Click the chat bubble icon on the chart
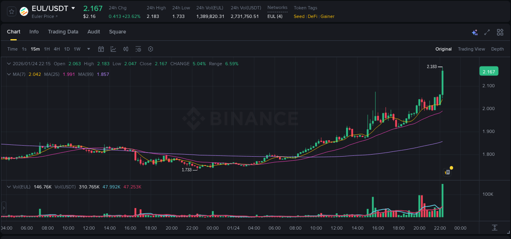 point(447,171)
